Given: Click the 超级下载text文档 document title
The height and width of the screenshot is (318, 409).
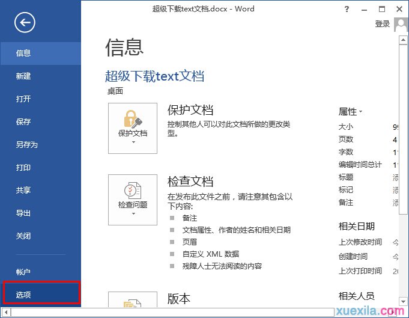Looking at the screenshot, I should coord(154,76).
